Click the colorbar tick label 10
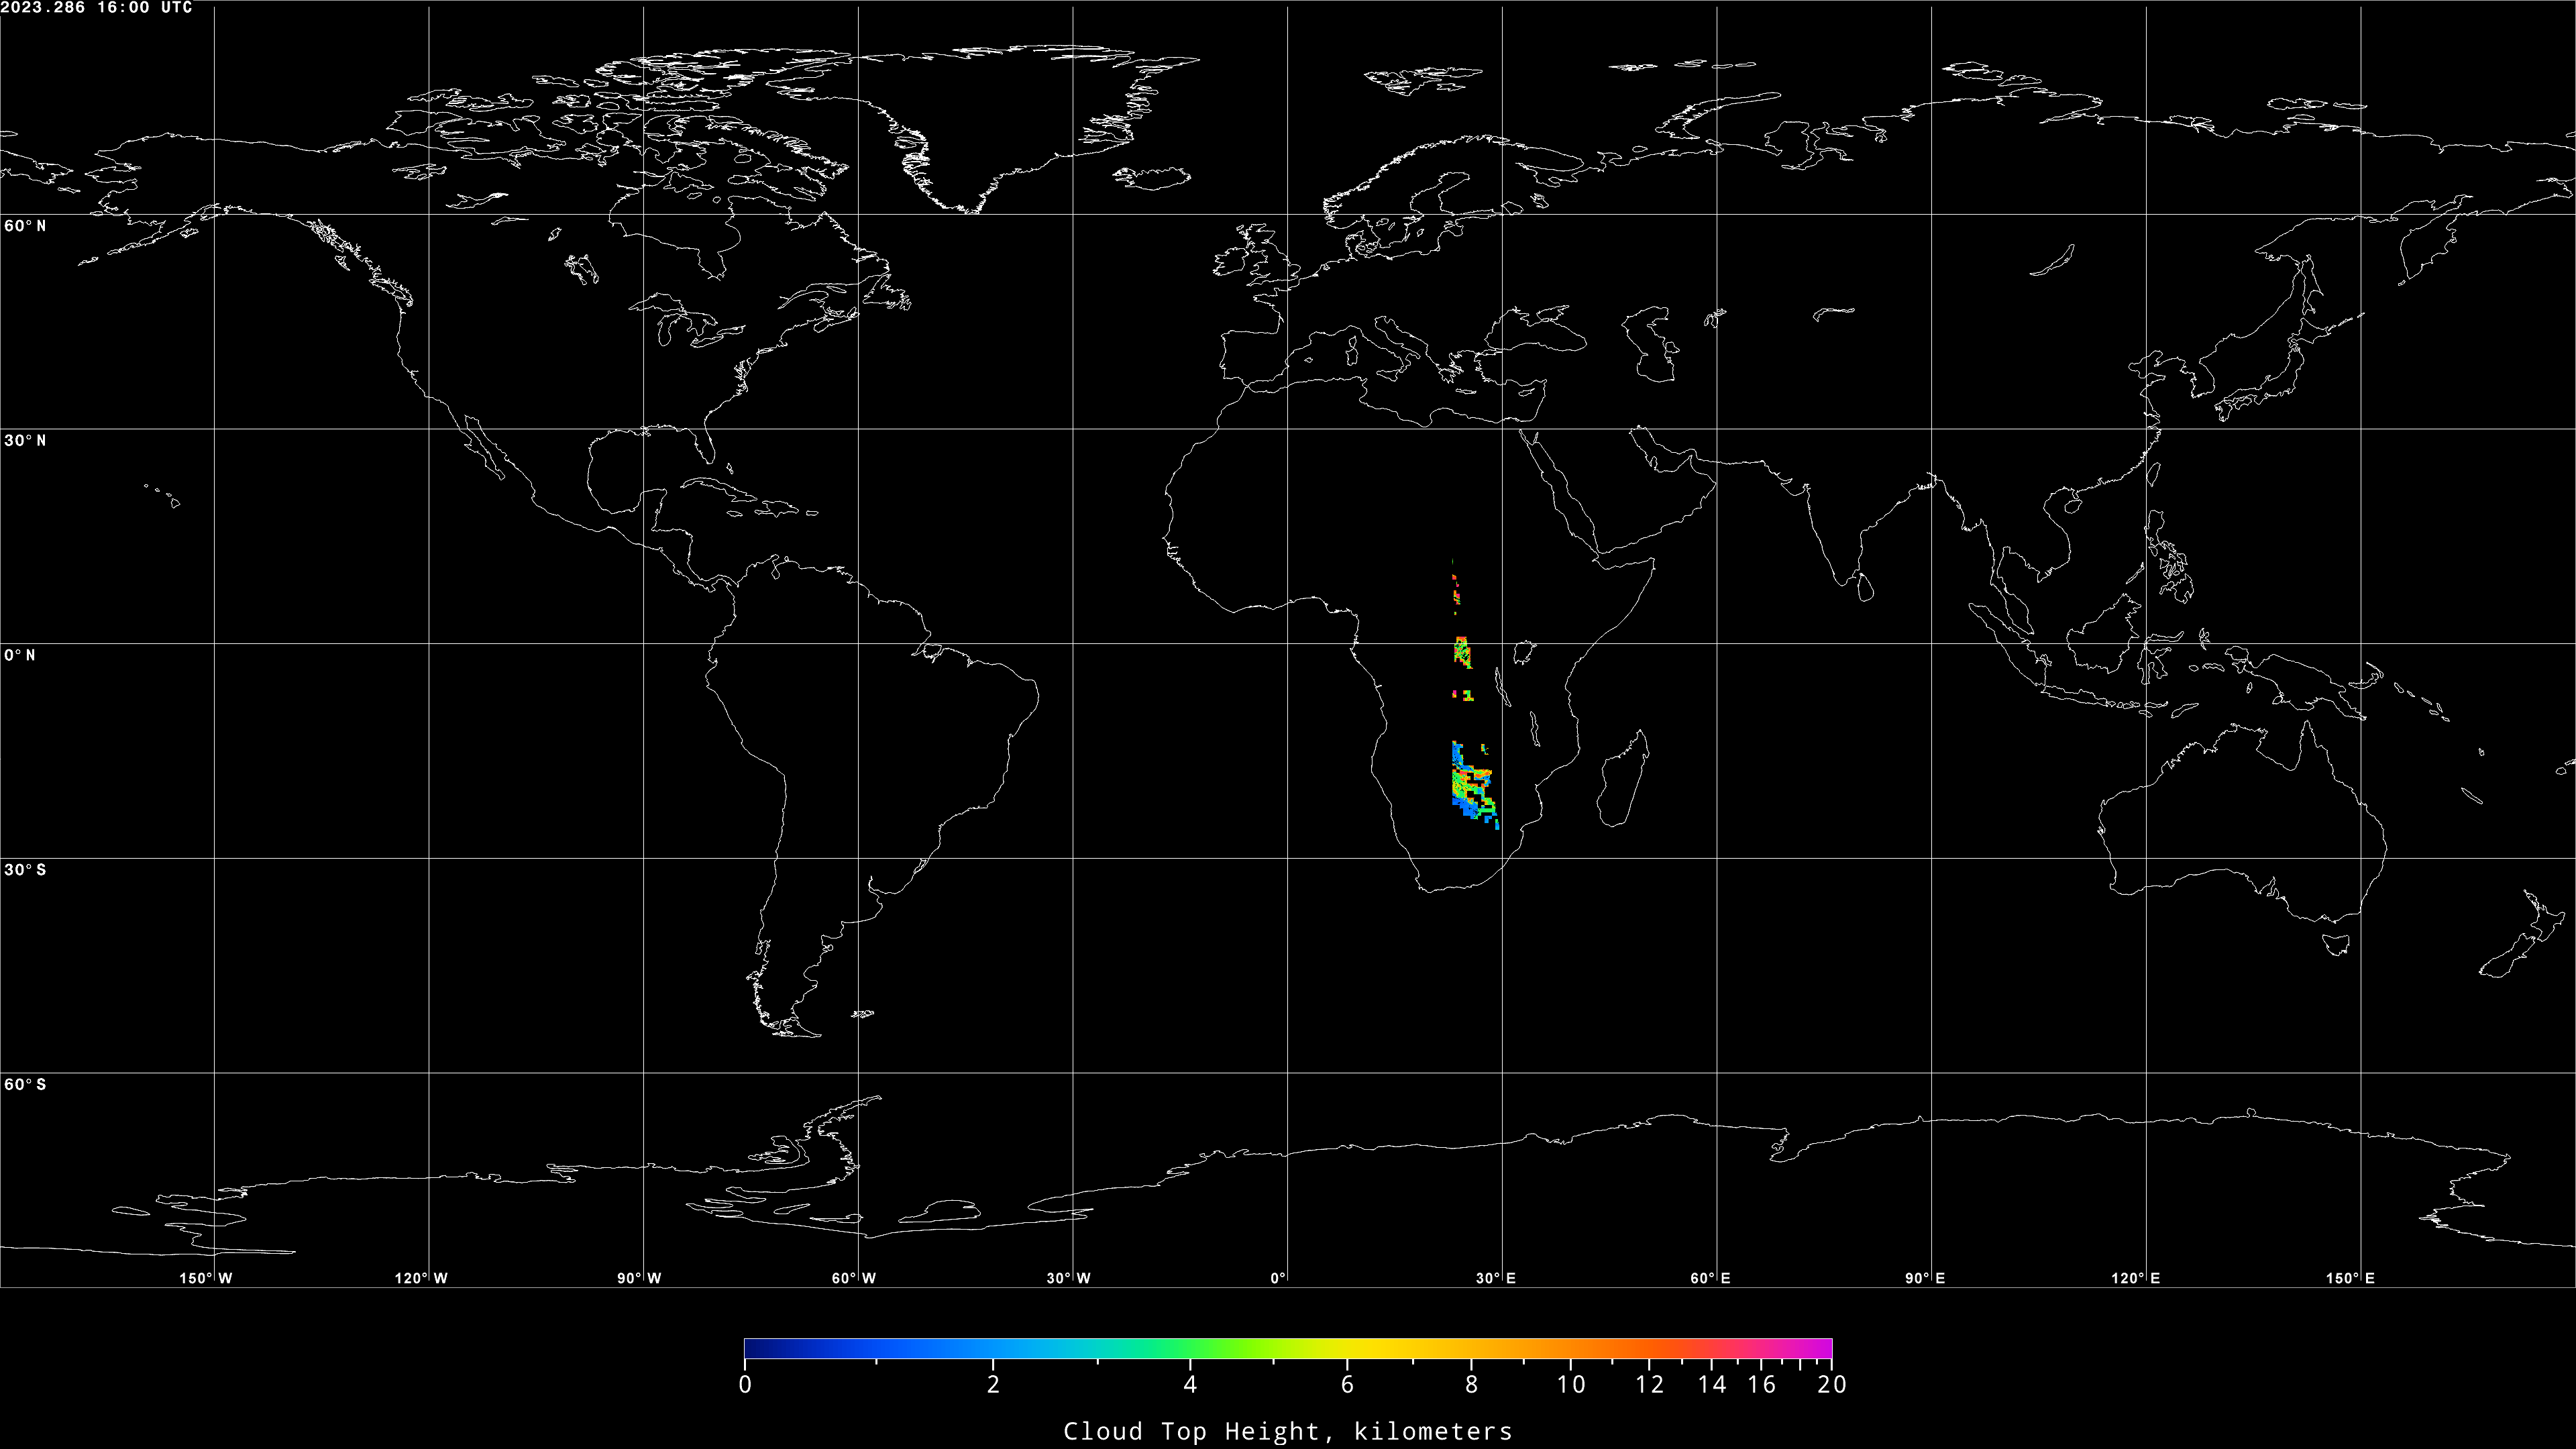 (x=1571, y=1385)
